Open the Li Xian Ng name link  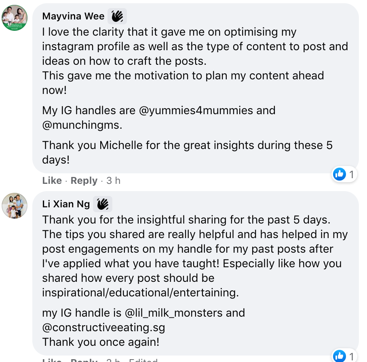coord(66,204)
